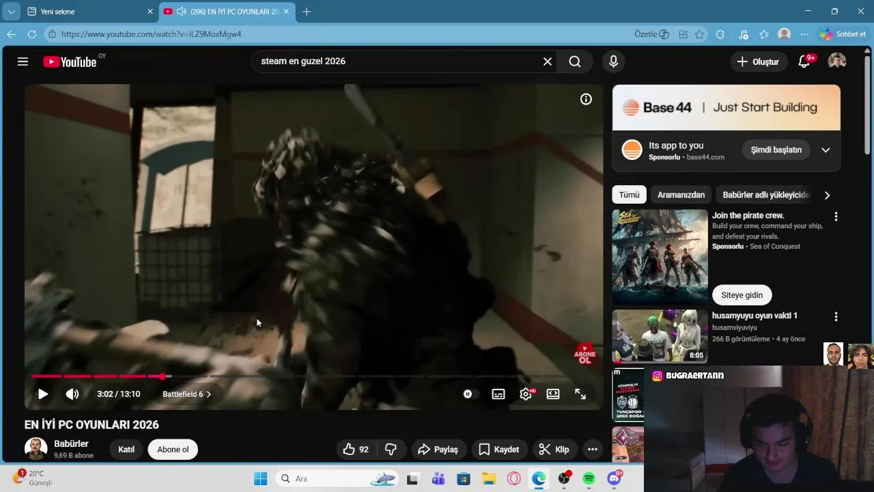Save the video with Kaydet

[x=499, y=450]
